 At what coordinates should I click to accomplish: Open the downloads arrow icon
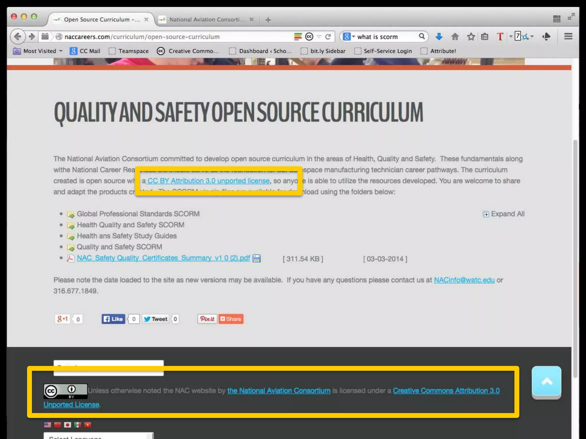tap(439, 37)
